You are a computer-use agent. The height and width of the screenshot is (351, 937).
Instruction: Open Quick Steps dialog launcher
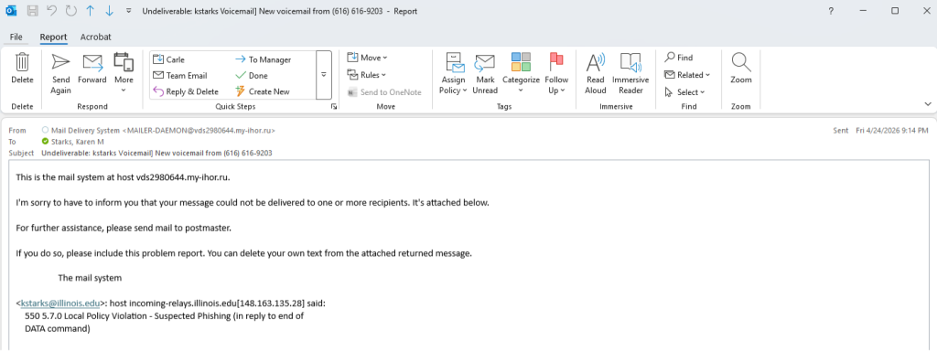click(334, 107)
